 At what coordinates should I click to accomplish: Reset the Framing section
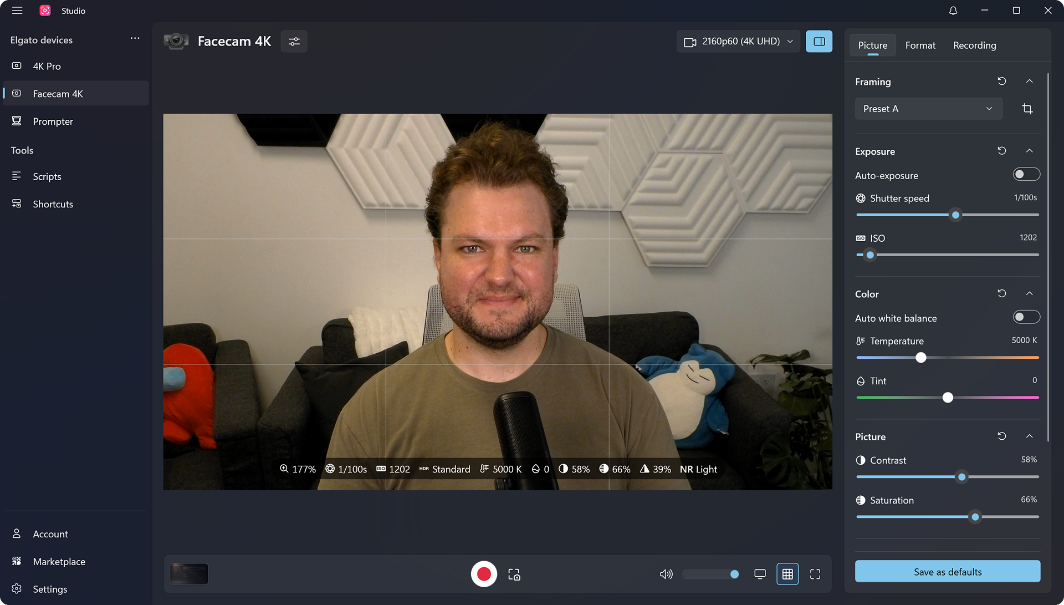click(x=1002, y=81)
